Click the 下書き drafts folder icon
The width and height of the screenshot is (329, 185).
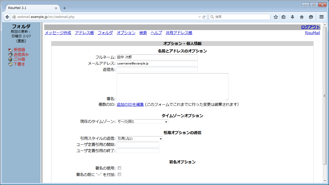[10, 64]
